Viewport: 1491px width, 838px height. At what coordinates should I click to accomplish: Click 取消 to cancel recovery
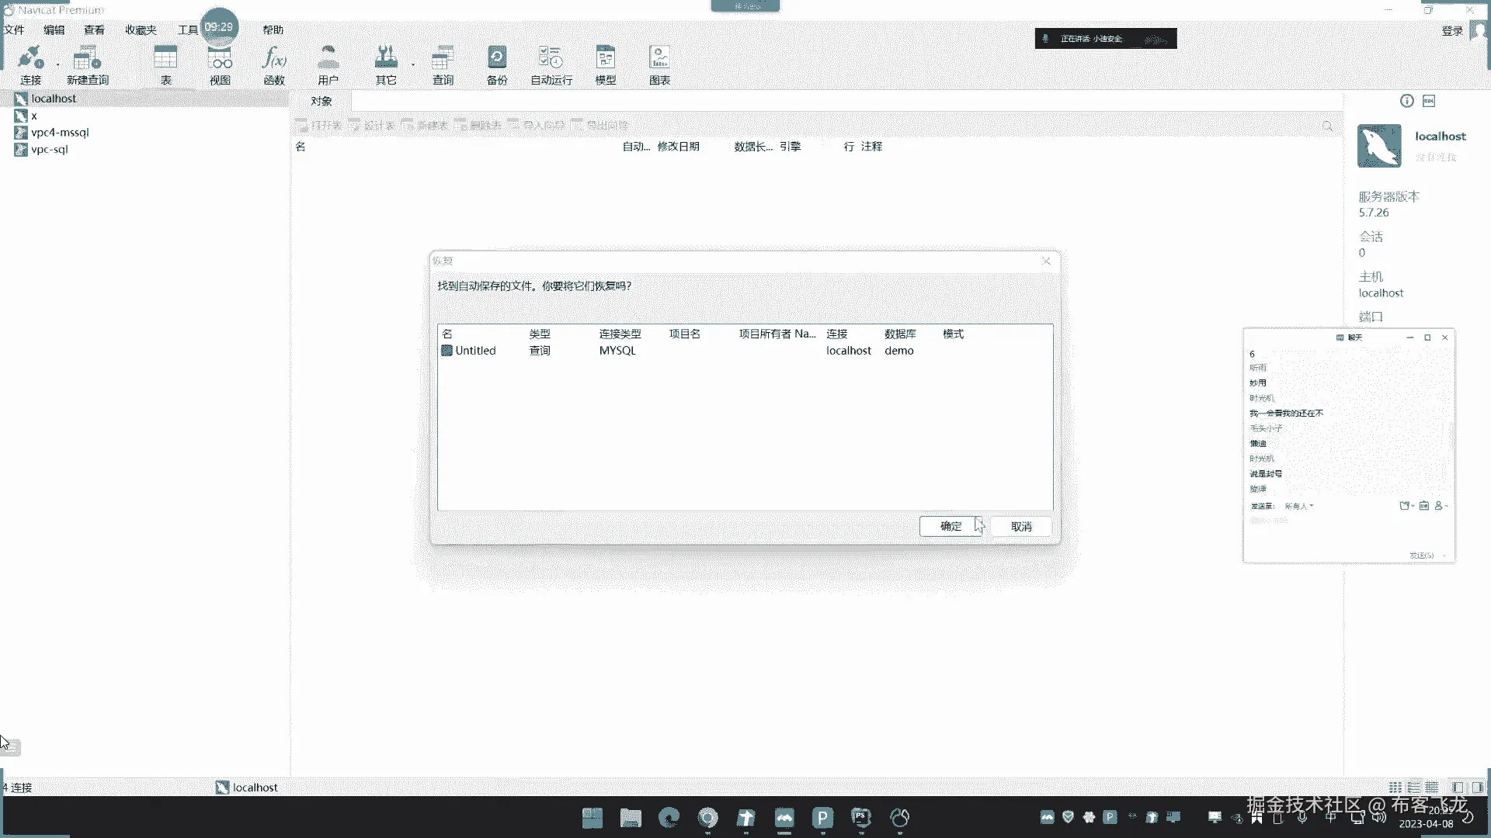[1021, 526]
